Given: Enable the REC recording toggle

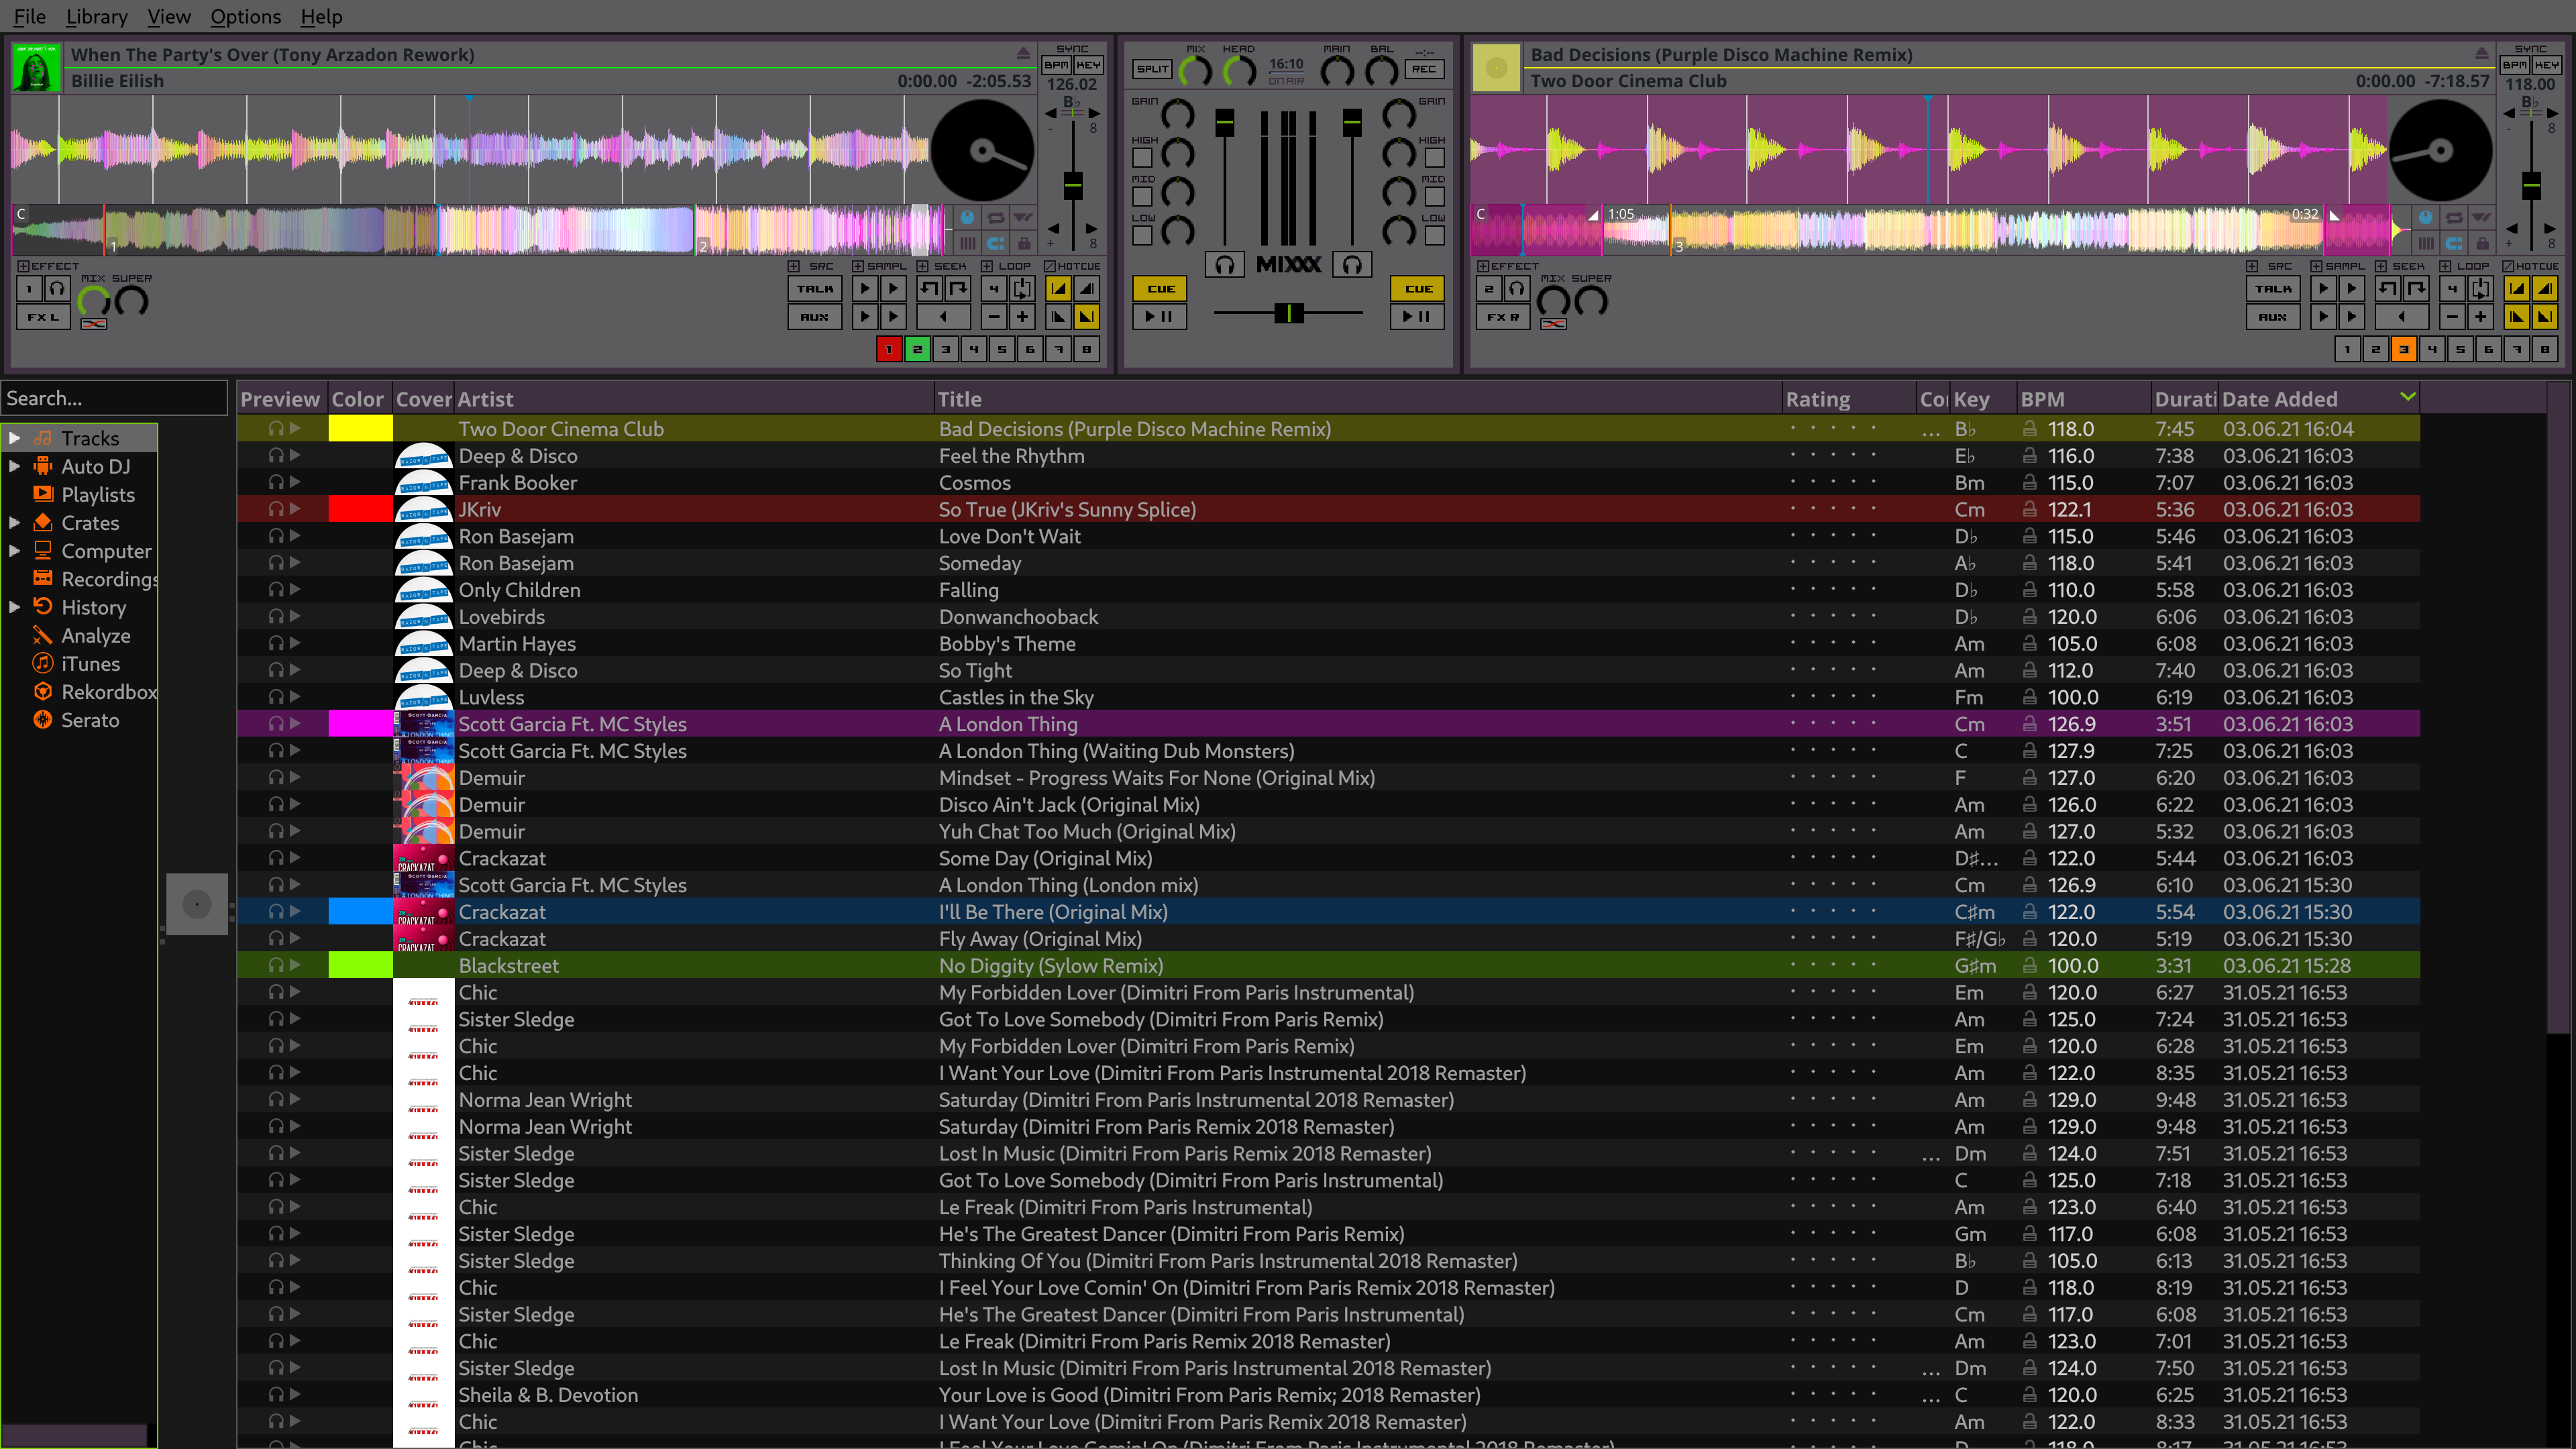Looking at the screenshot, I should [1423, 69].
